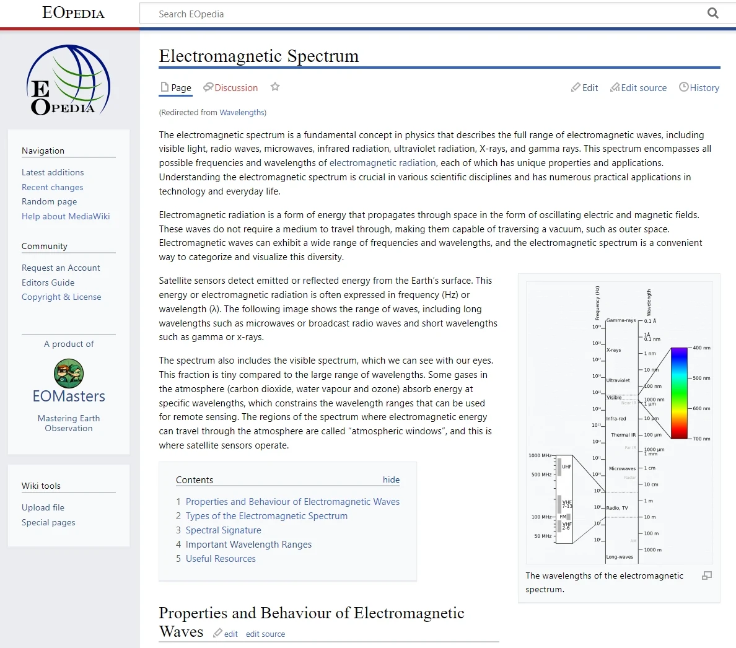Visit a Random page
This screenshot has width=736, height=648.
click(x=50, y=201)
